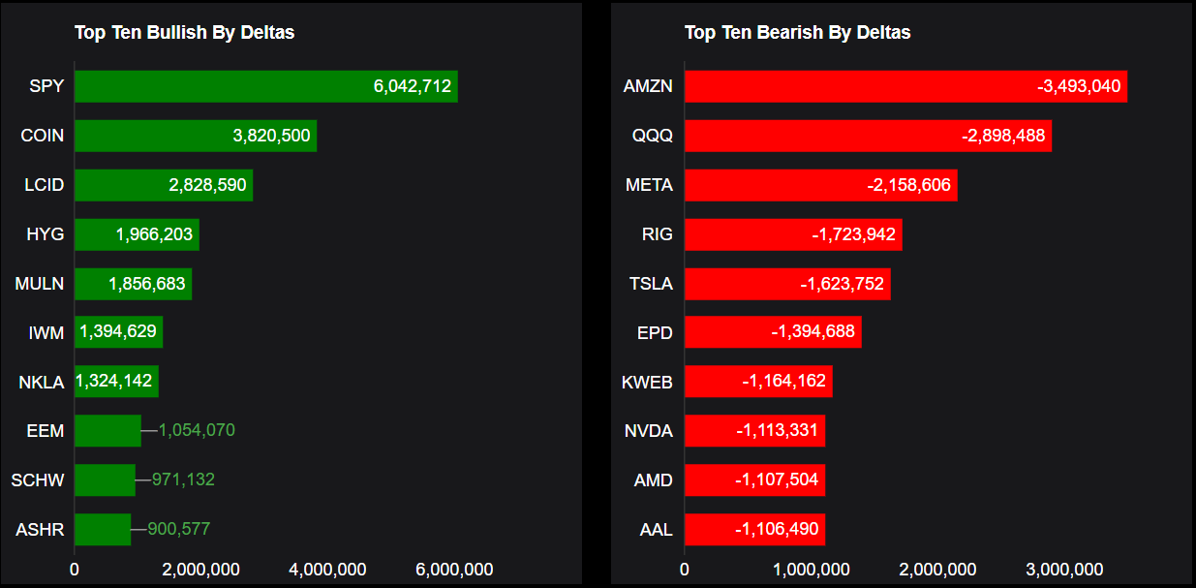Click the "Top Ten Bearish By Deltas" title

tap(797, 32)
